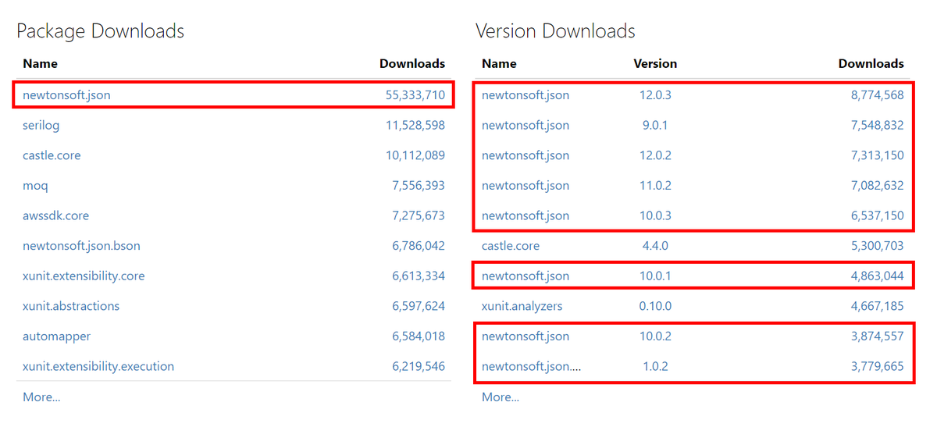Select download count 6,219,546
937x427 pixels.
tap(419, 366)
